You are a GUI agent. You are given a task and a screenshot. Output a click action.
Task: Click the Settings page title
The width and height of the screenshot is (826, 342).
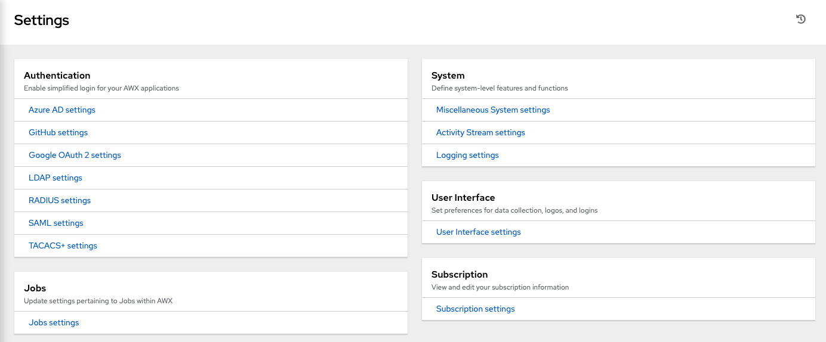(x=42, y=20)
